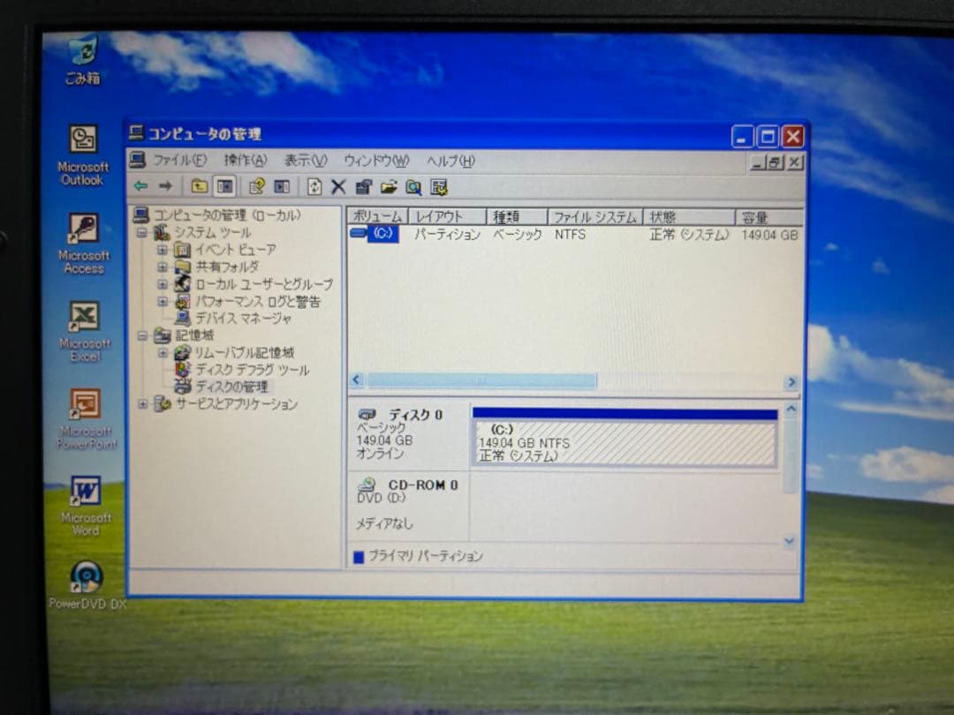The image size is (954, 715).
Task: Click the Back navigation arrow toolbar icon
Action: [140, 186]
